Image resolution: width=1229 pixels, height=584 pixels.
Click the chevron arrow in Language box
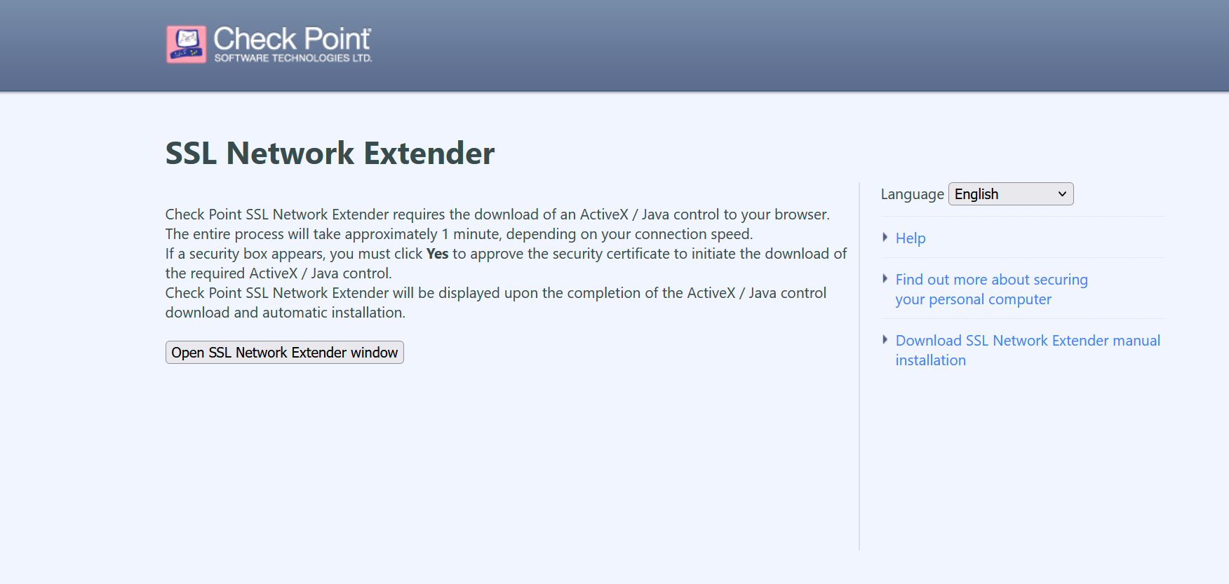[x=1062, y=194]
